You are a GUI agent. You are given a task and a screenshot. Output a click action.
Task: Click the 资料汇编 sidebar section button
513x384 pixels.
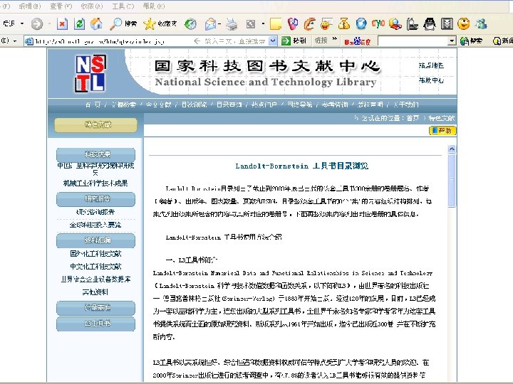pyautogui.click(x=96, y=240)
